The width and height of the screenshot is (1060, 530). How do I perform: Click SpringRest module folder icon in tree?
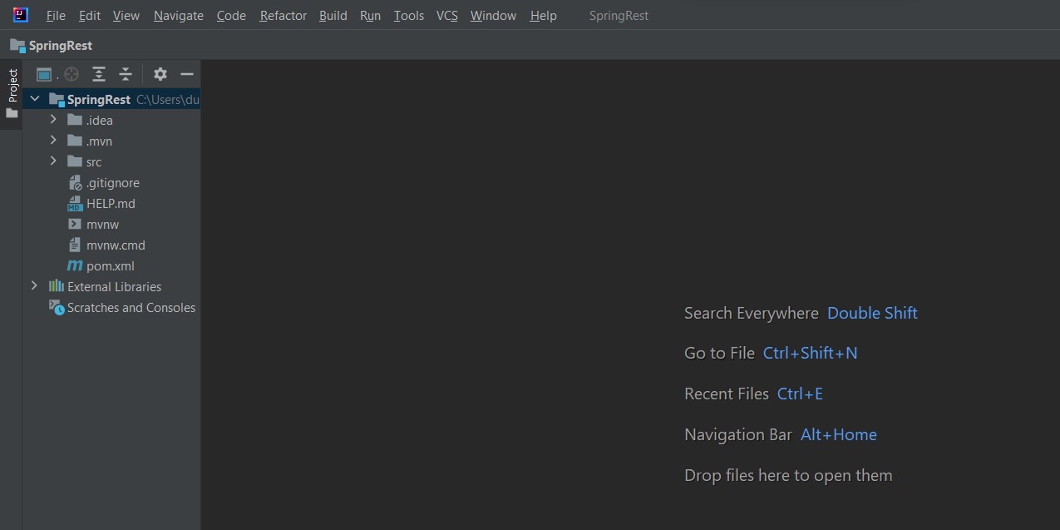pos(57,99)
